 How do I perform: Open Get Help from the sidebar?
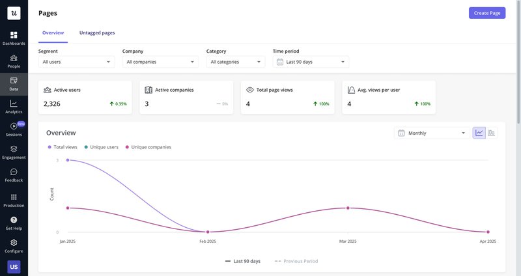14,223
